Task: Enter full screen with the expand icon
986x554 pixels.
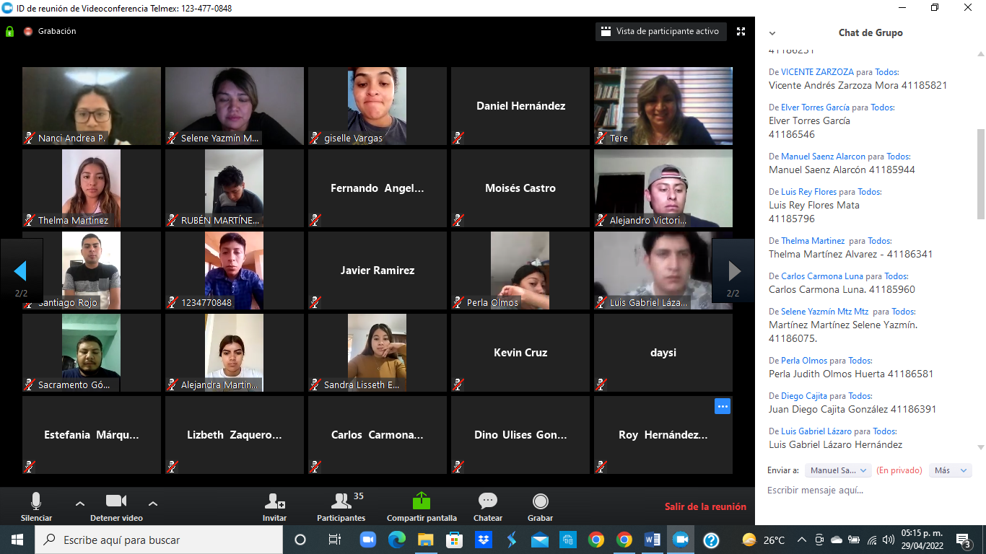Action: point(741,32)
